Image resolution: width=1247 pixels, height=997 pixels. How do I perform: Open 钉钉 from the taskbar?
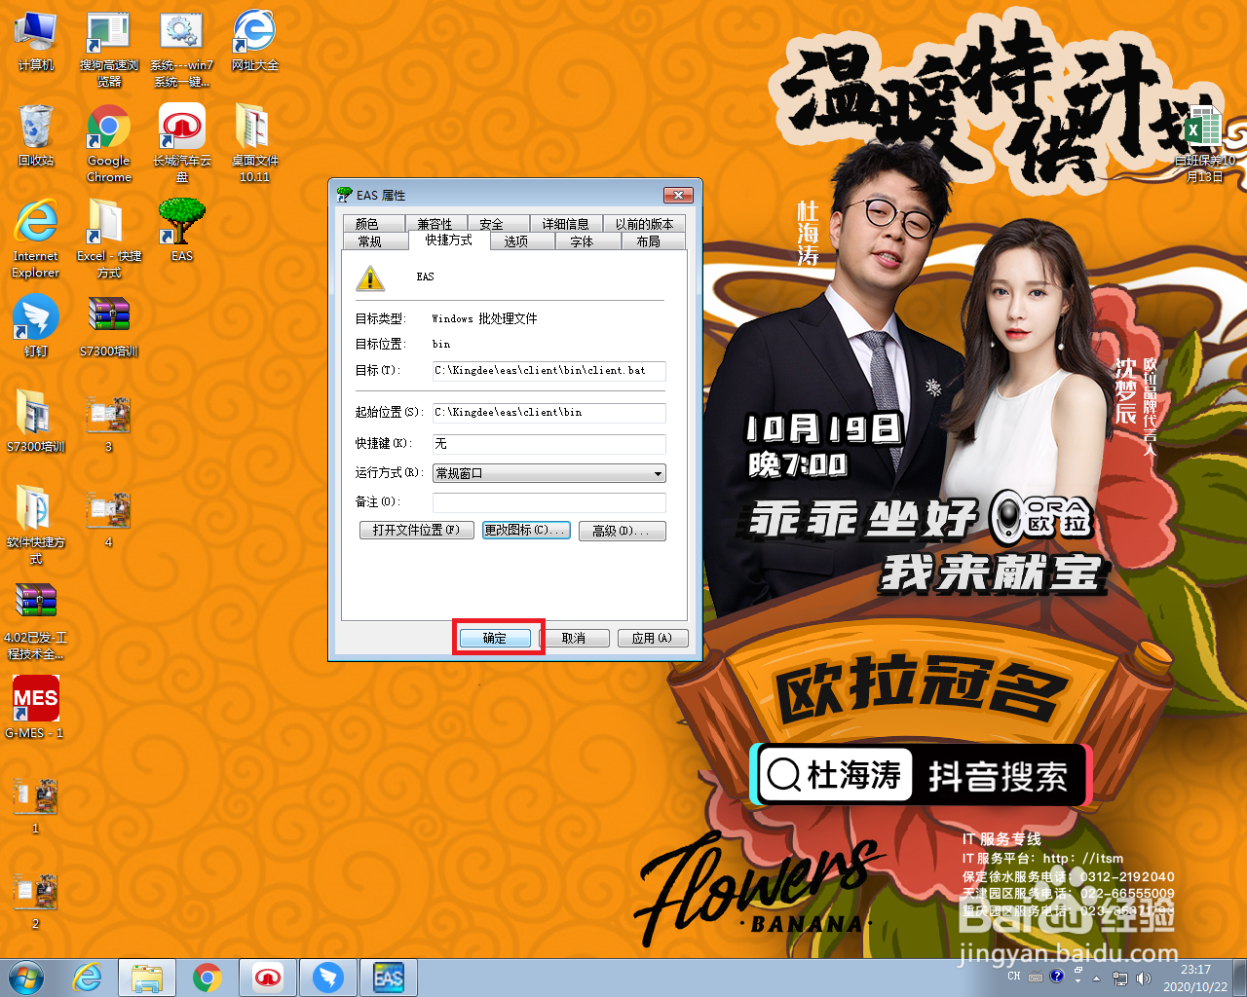point(328,978)
